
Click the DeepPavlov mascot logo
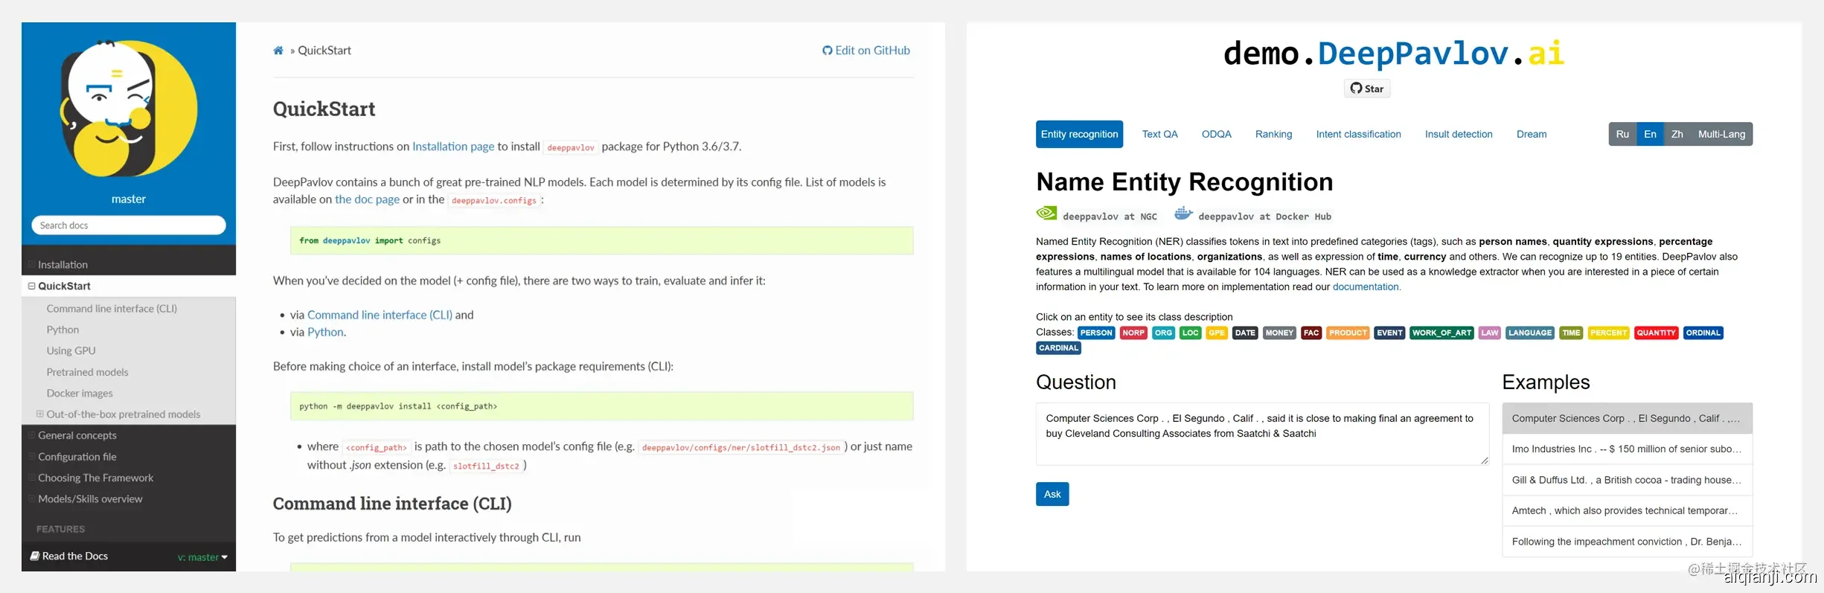tap(129, 109)
